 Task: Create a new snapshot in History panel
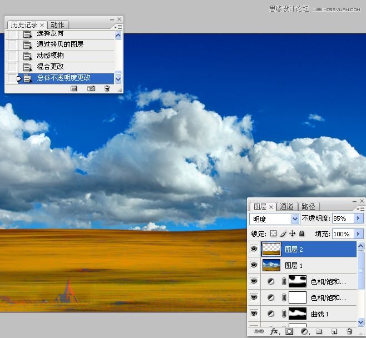[91, 88]
